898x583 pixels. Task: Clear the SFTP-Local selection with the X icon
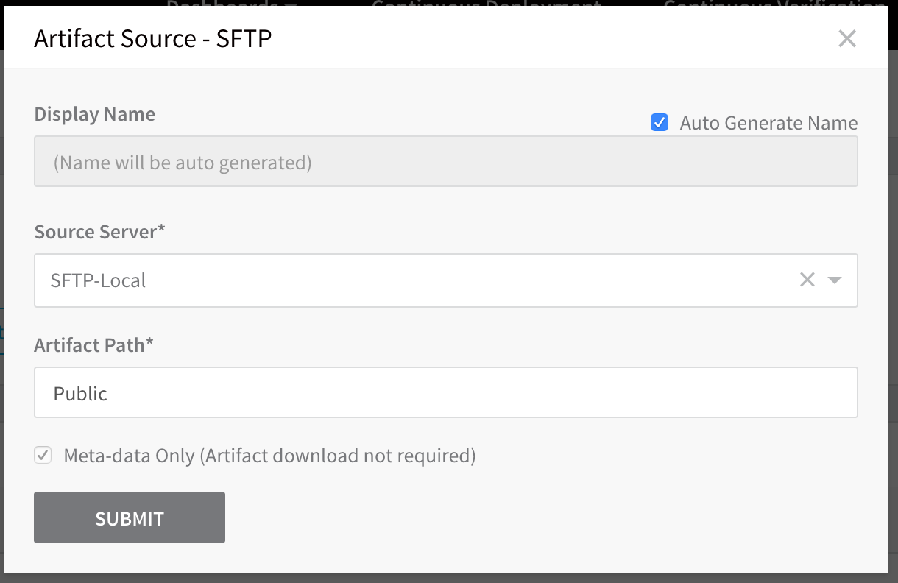807,280
